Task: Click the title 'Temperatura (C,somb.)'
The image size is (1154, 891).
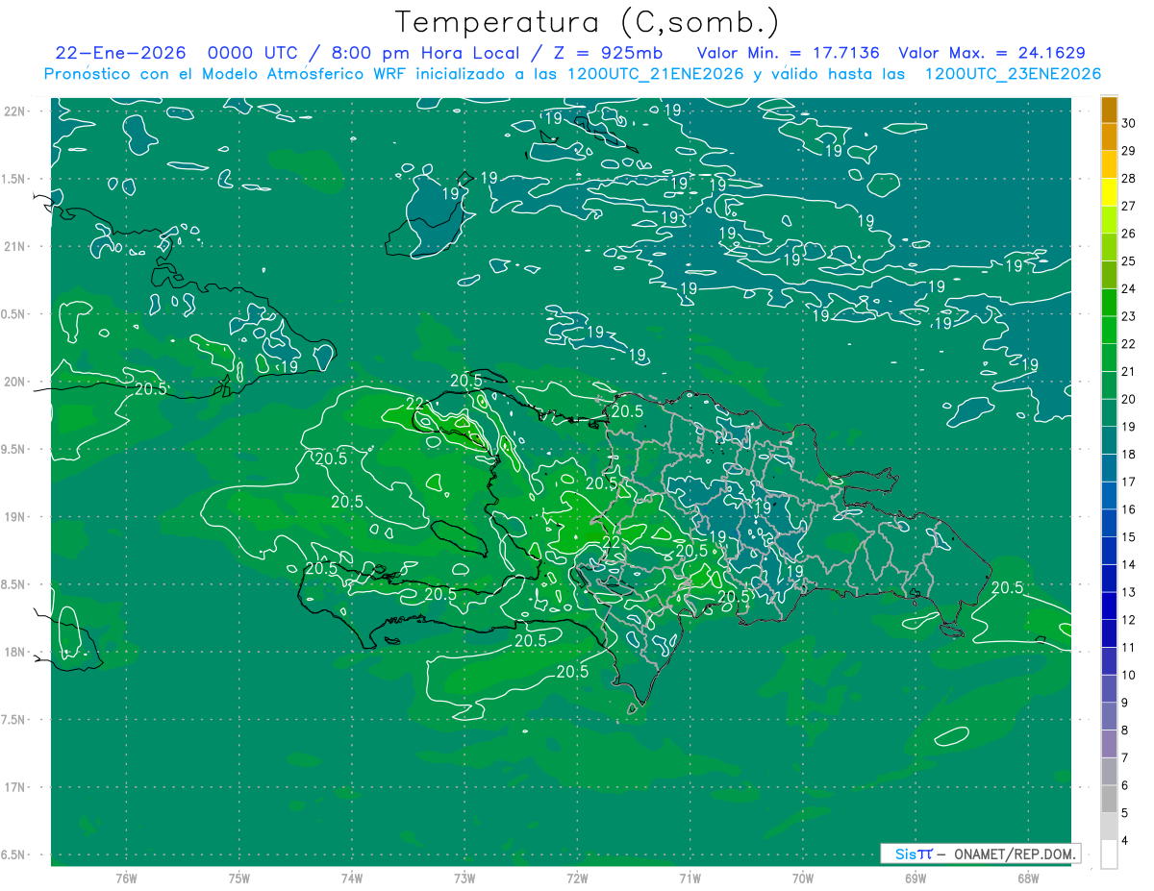Action: click(x=588, y=22)
